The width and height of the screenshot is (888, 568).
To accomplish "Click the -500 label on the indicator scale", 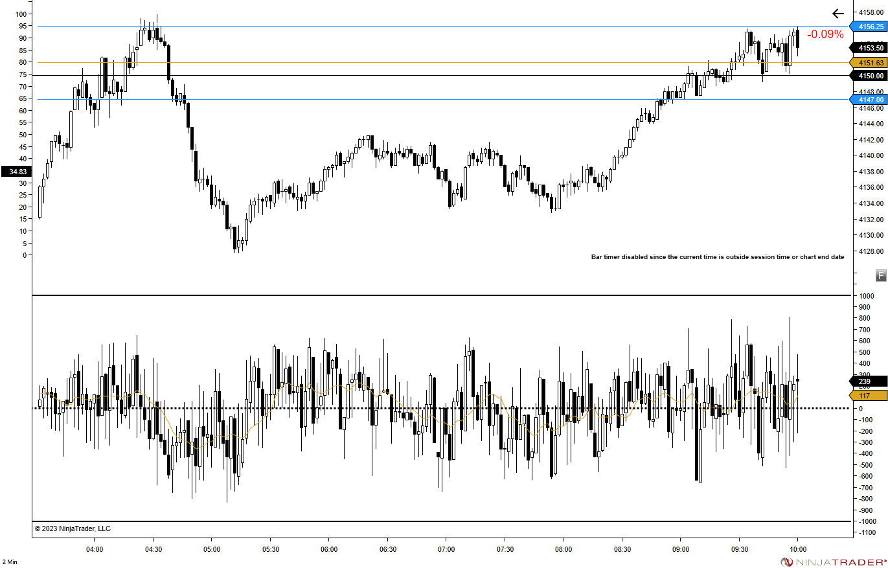I will [866, 465].
